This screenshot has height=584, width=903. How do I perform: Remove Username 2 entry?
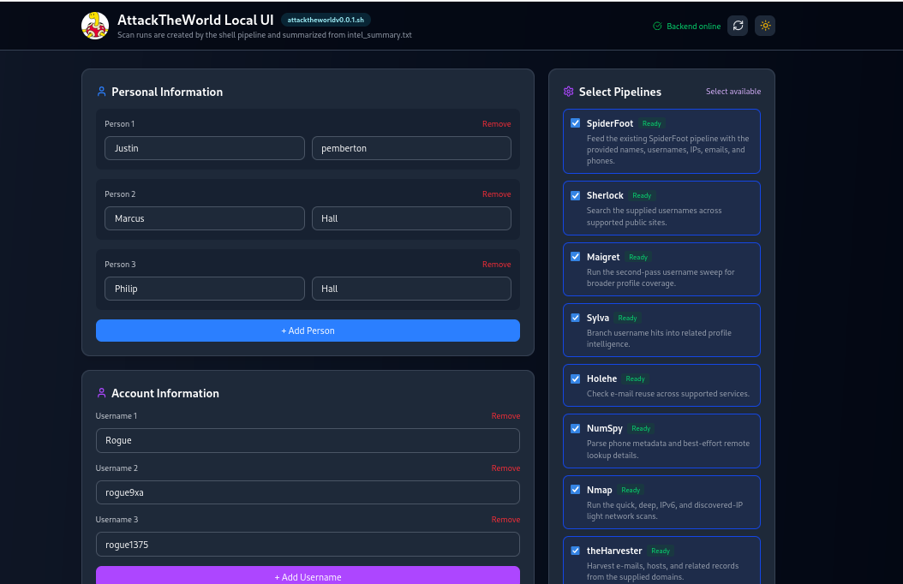pos(505,468)
